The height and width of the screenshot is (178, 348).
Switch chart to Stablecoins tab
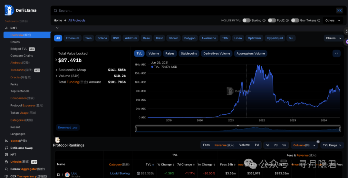tap(189, 54)
